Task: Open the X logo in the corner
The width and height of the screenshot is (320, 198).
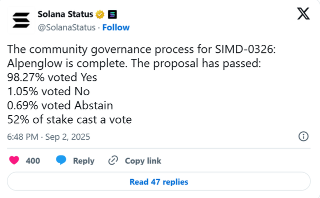Action: click(x=303, y=13)
